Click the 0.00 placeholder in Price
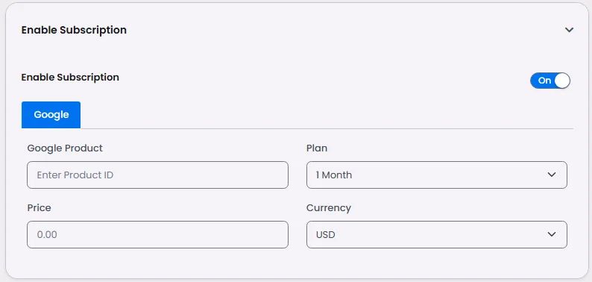 (47, 235)
